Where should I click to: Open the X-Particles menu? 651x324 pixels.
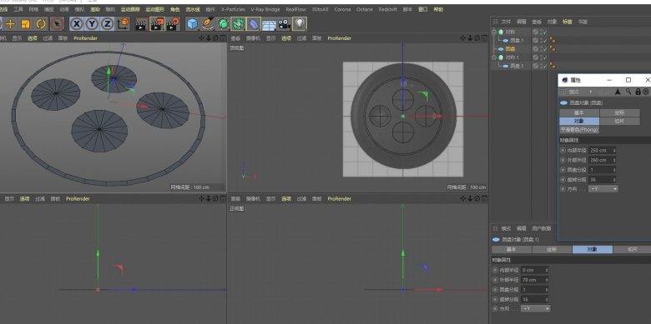click(x=233, y=9)
